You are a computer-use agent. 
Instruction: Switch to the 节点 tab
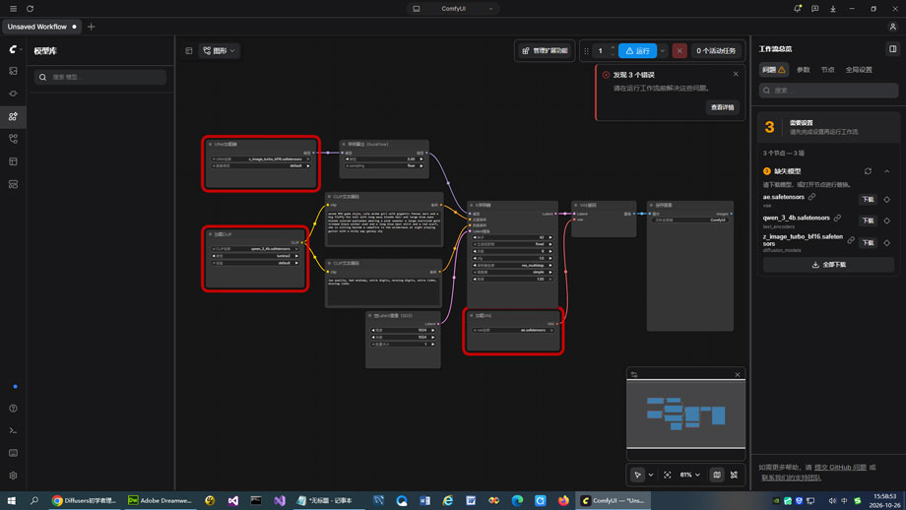click(x=827, y=69)
